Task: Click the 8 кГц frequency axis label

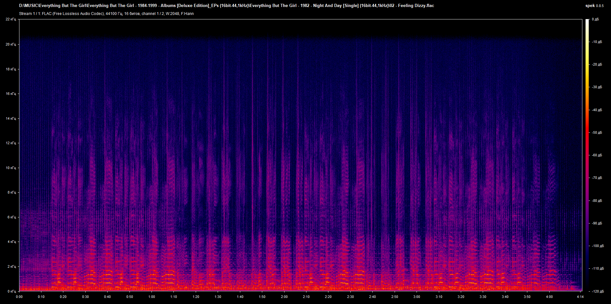Action: [x=12, y=192]
